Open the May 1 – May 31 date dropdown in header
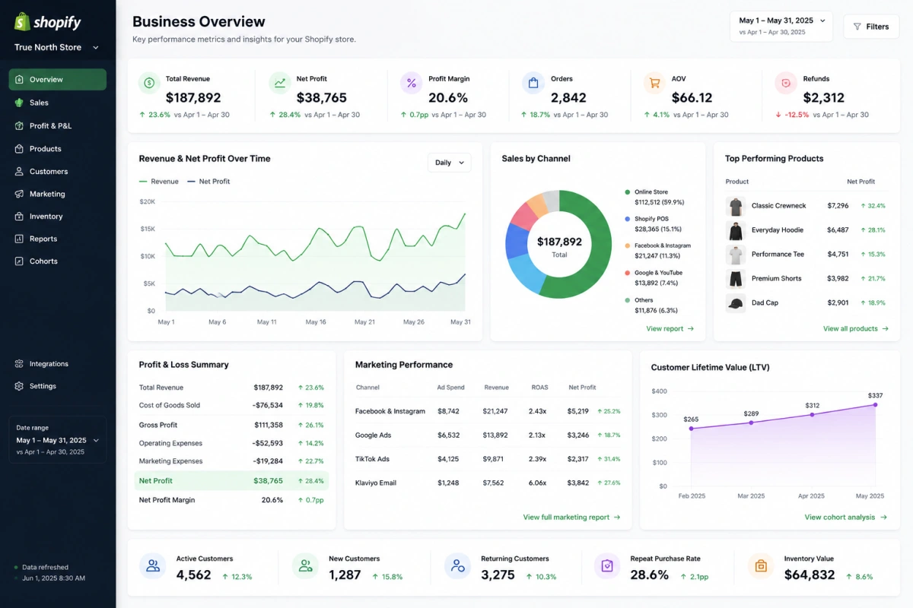 781,26
